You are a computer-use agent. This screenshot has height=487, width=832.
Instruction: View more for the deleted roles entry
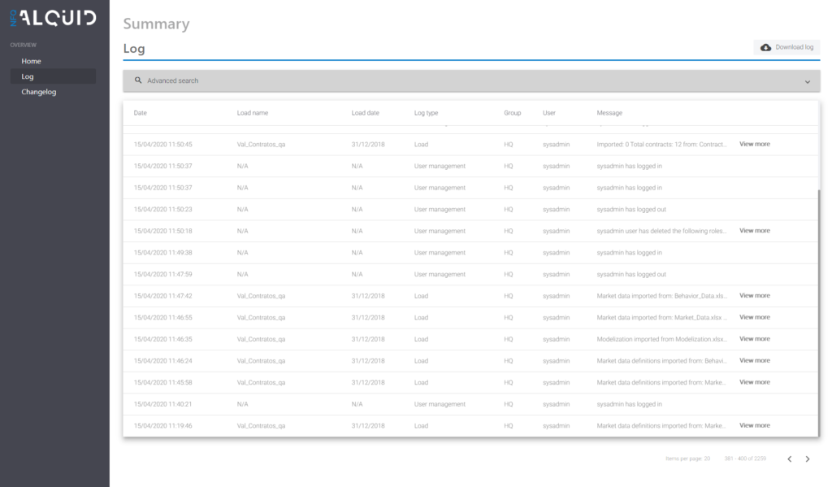pyautogui.click(x=755, y=231)
